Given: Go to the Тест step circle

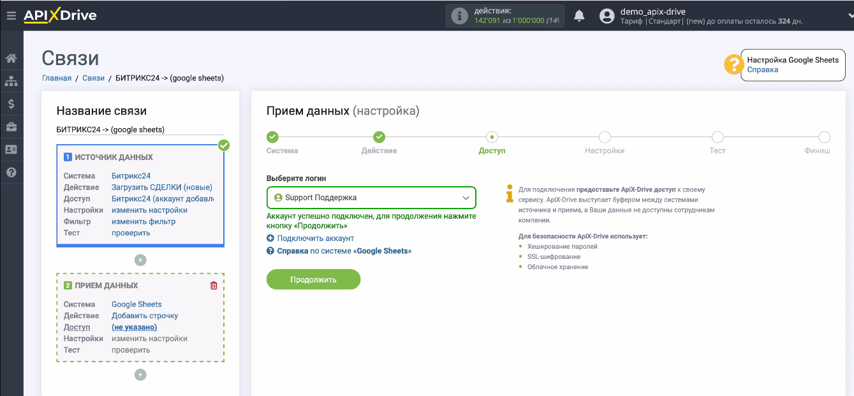Looking at the screenshot, I should [718, 137].
